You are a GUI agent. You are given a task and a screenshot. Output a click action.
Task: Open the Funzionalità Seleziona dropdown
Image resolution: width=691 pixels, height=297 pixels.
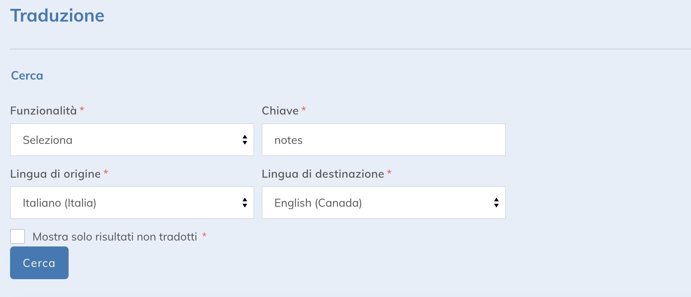(x=132, y=140)
